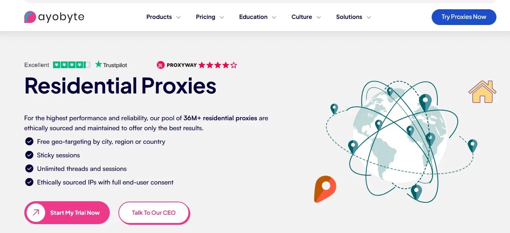This screenshot has height=233, width=510.
Task: Click the Talk To Our CEO button
Action: [x=154, y=213]
